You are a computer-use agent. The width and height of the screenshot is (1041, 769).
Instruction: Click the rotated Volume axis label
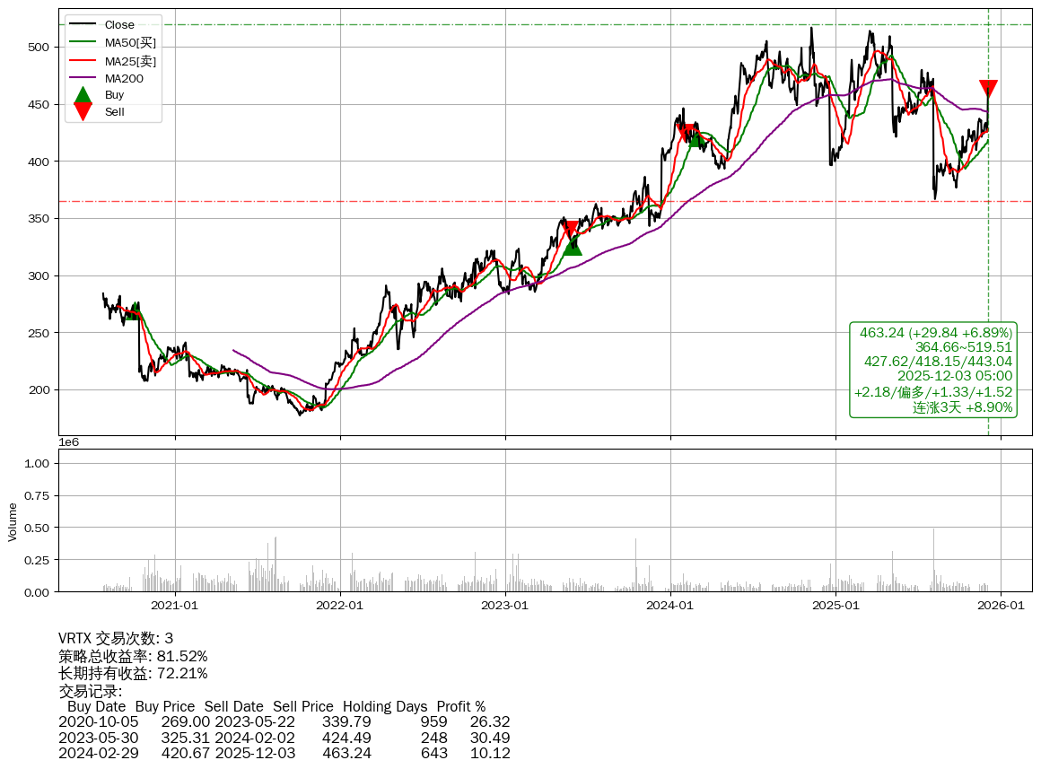pos(13,521)
